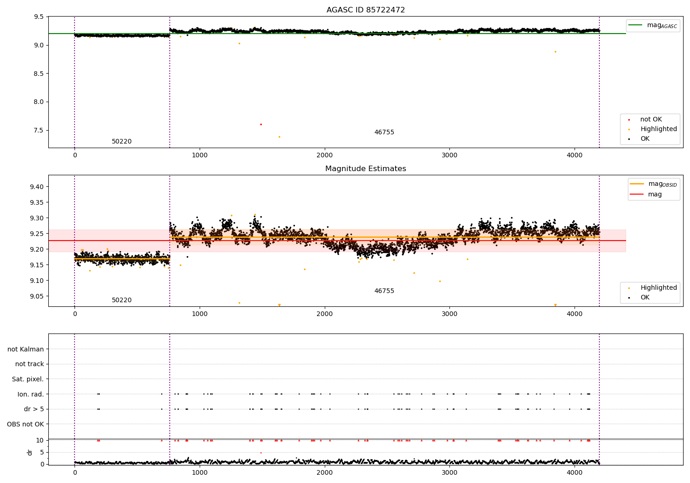
Task: Click the 'AGASC ID 85722472' plot title
Action: tap(366, 10)
